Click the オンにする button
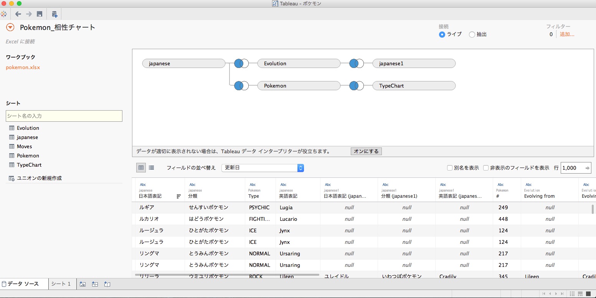Viewport: 596px width, 298px height. (x=366, y=151)
